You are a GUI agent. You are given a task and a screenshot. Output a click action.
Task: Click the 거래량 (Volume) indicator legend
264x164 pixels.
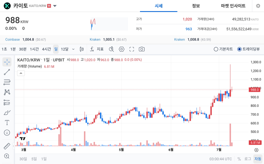tap(29, 67)
